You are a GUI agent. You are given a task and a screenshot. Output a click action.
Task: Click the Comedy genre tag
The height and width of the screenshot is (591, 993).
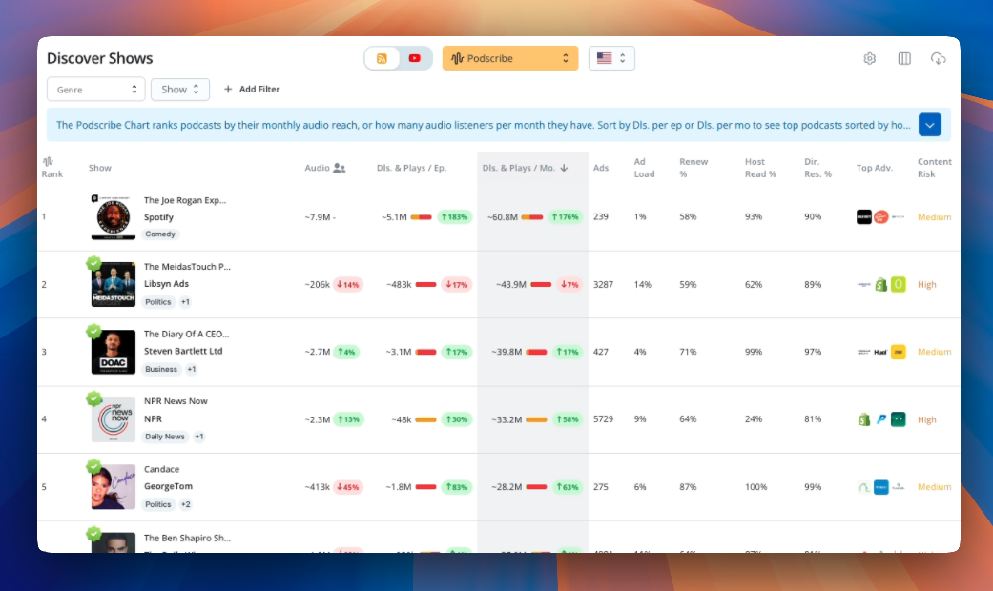[159, 234]
